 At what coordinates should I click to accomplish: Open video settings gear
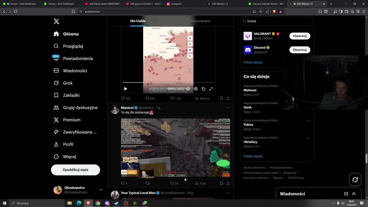(196, 89)
